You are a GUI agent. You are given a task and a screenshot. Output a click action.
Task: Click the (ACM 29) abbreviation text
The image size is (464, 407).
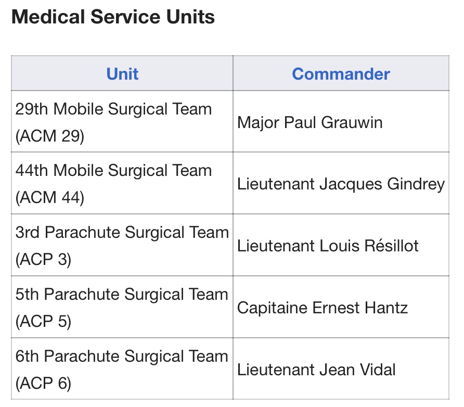[50, 136]
